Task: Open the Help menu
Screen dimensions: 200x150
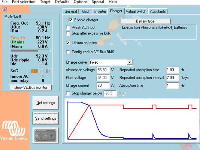Action: click(113, 2)
